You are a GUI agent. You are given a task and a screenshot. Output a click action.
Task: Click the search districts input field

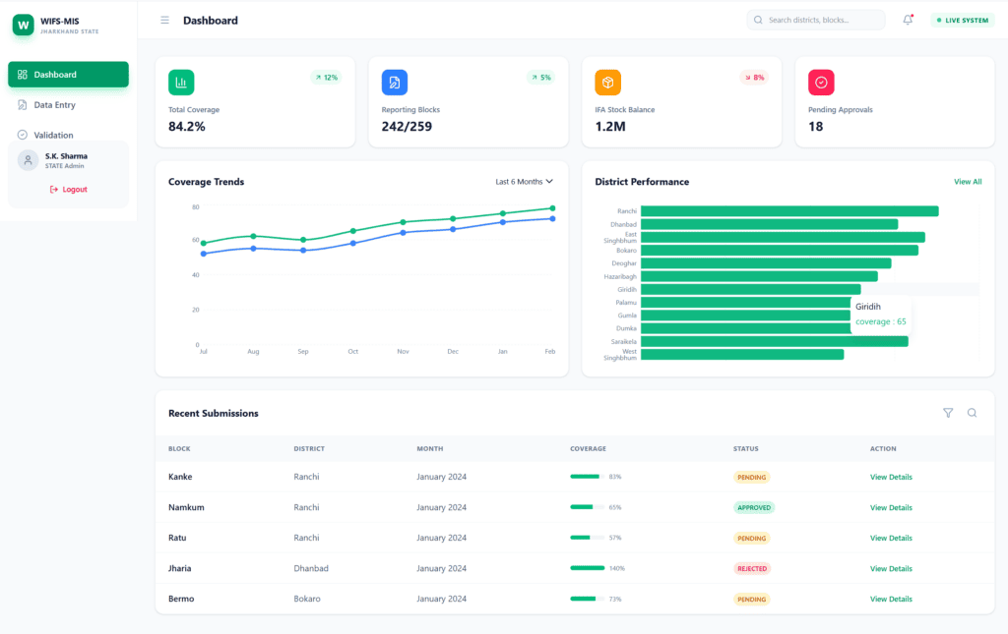815,19
